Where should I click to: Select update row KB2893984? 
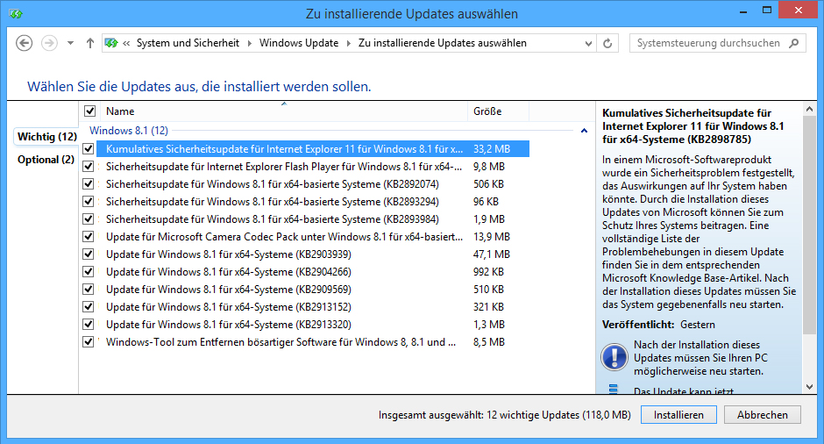coord(313,218)
